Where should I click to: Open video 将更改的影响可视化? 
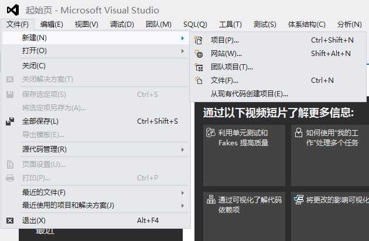pyautogui.click(x=330, y=216)
